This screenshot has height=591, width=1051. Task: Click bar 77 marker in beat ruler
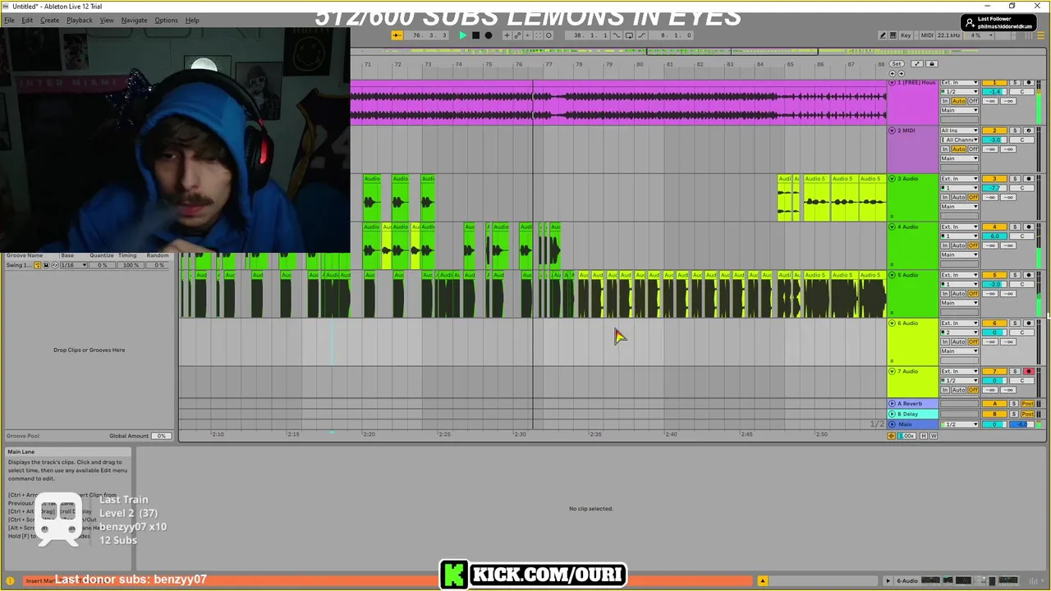coord(549,64)
